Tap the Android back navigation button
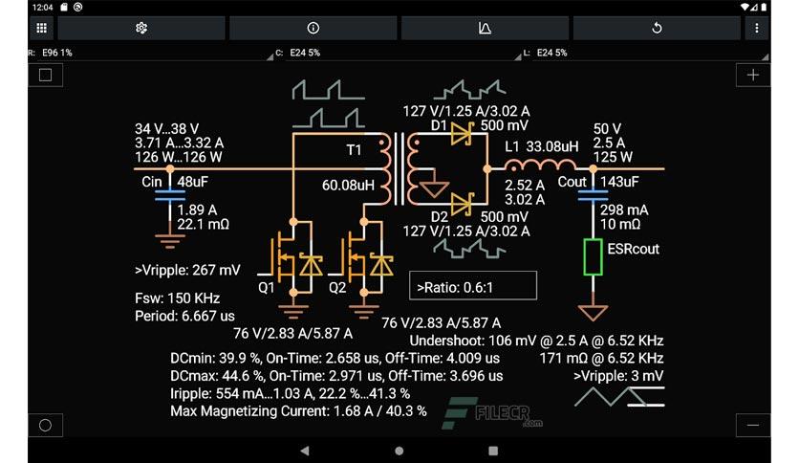This screenshot has height=463, width=799. click(x=305, y=451)
